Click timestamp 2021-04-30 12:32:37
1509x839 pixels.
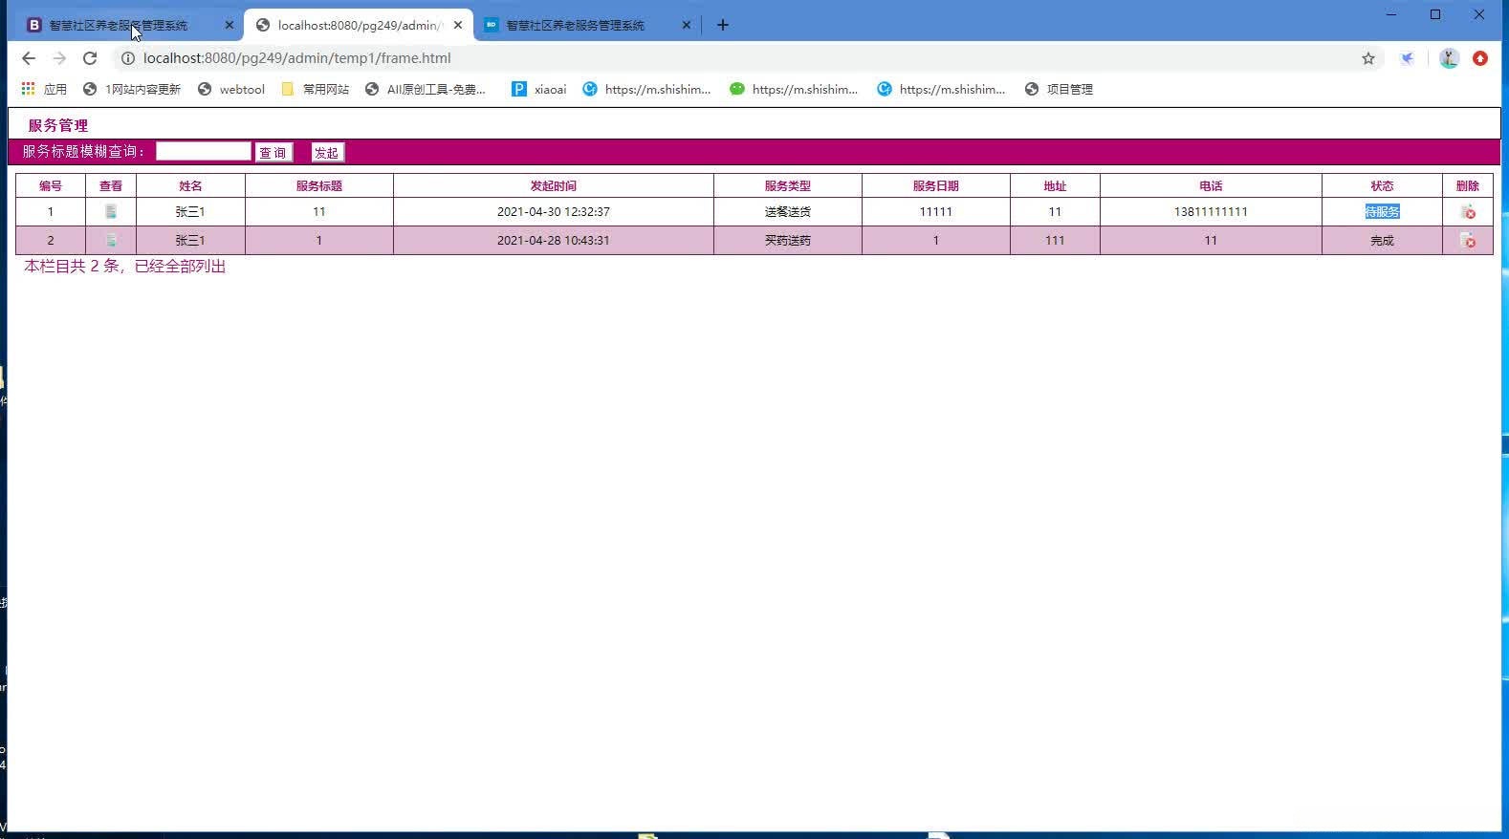554,211
